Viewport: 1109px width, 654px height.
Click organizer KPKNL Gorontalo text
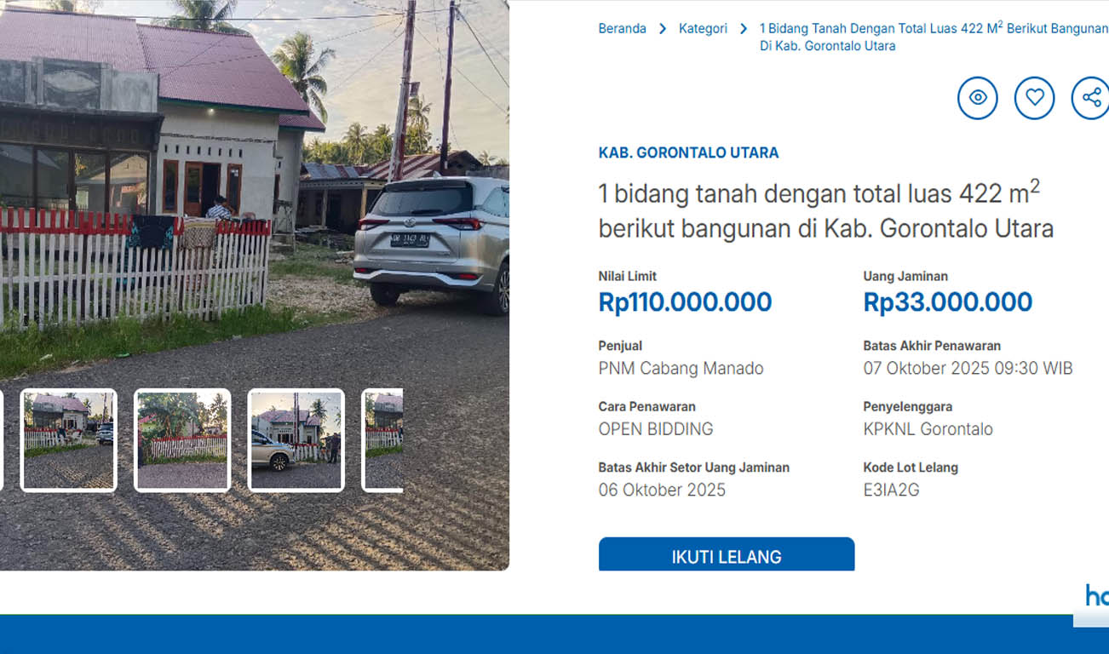(928, 429)
